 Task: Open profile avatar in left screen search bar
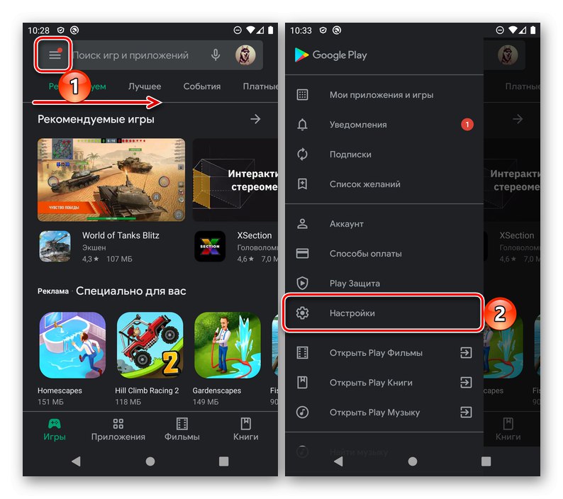(x=245, y=55)
